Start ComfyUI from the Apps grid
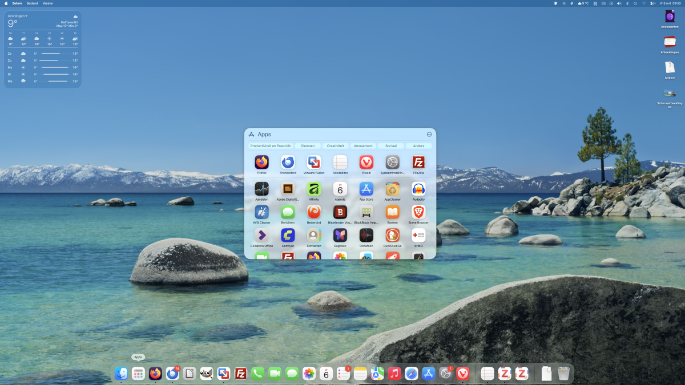Viewport: 685px width, 385px height. 288,236
